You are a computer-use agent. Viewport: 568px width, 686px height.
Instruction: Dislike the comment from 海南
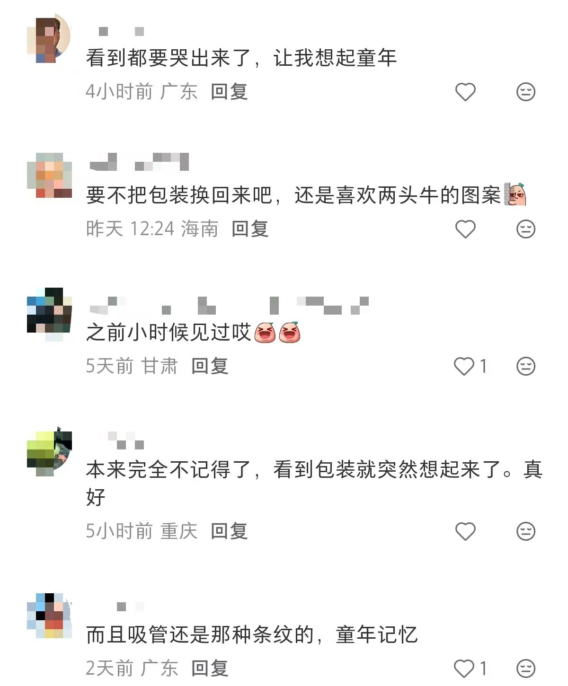525,229
